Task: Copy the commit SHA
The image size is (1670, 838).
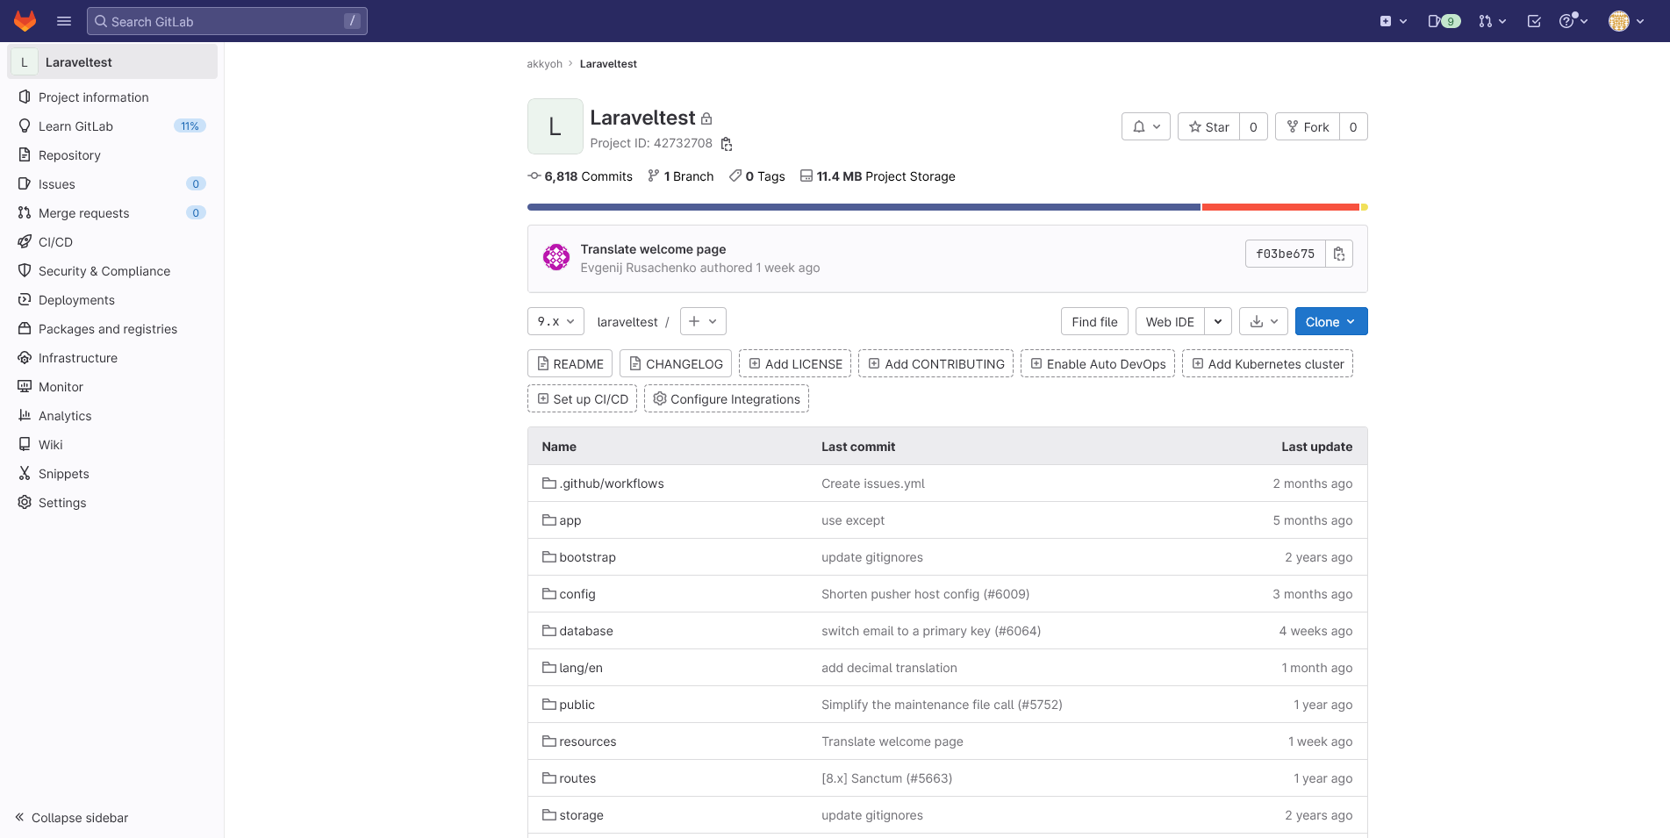Action: pos(1339,254)
